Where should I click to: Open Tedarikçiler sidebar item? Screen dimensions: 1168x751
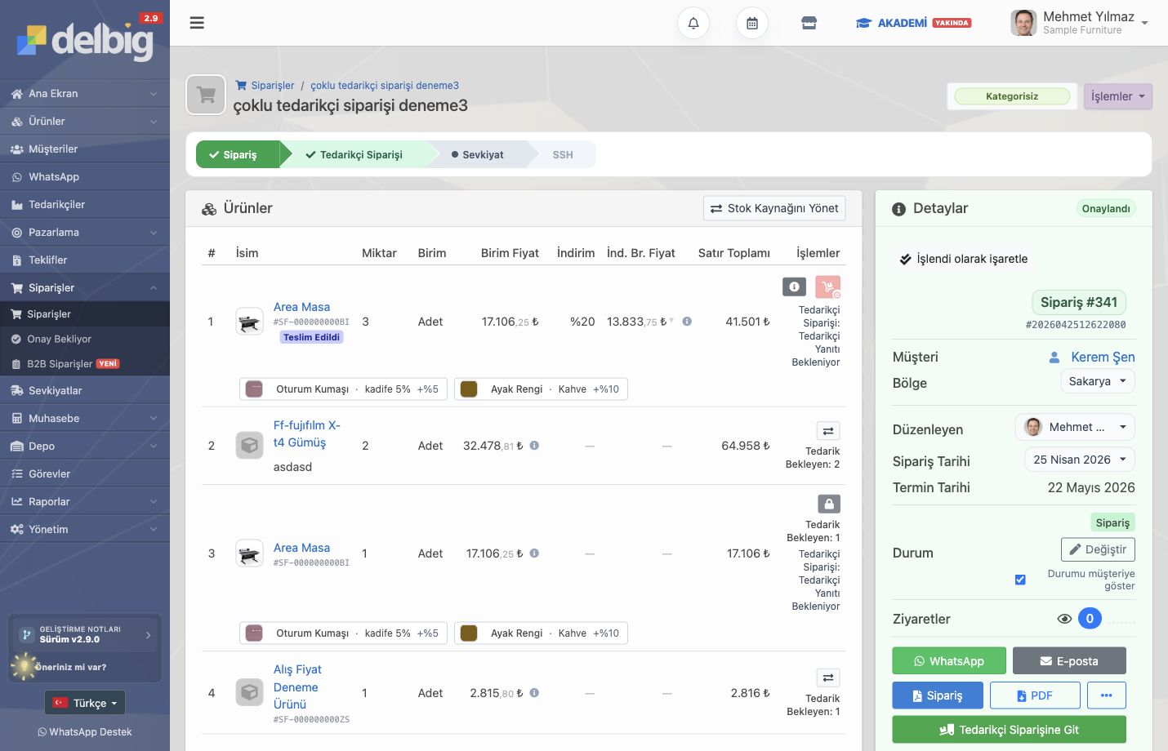pyautogui.click(x=85, y=204)
